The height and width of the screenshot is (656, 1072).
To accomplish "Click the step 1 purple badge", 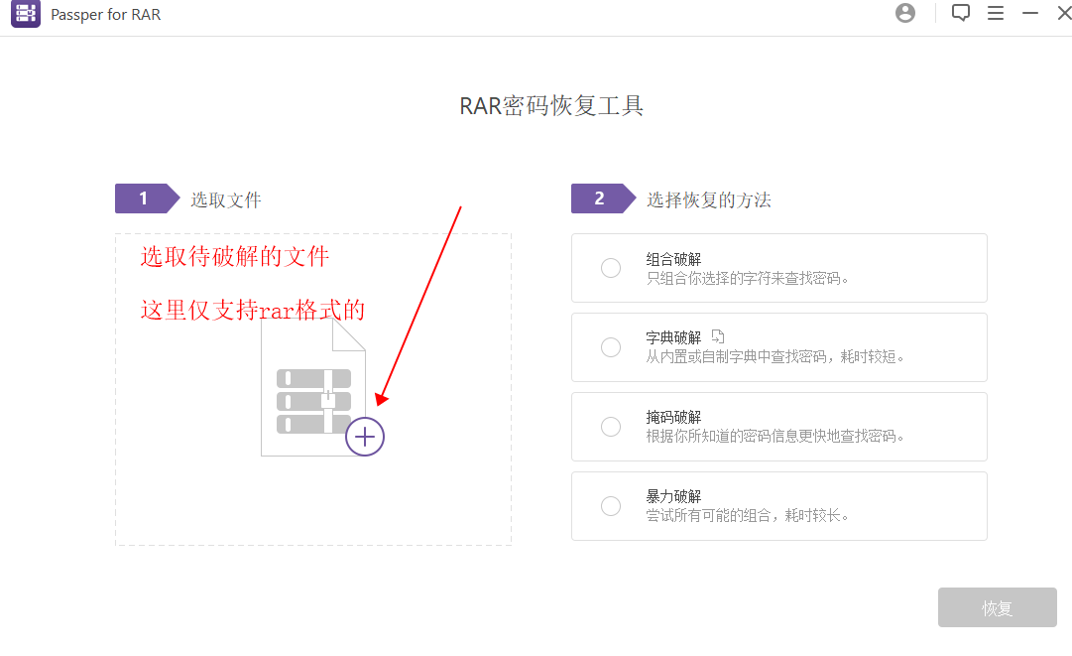I will [x=145, y=198].
